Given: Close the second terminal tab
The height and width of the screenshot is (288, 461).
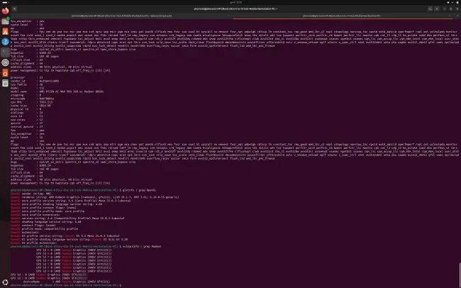Looking at the screenshot, I should (450, 16).
